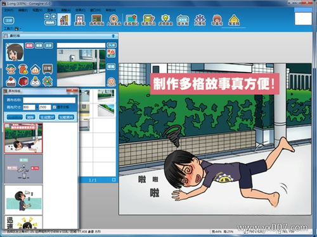This screenshot has width=317, height=237.
Task: Click the 注册 register button
Action: 9,20
